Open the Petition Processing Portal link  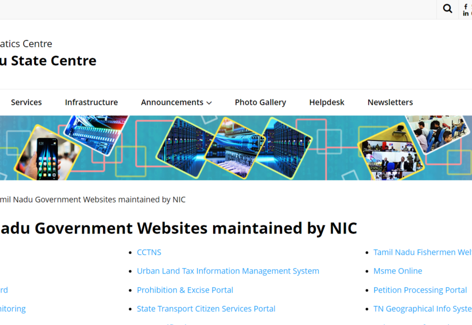point(420,290)
